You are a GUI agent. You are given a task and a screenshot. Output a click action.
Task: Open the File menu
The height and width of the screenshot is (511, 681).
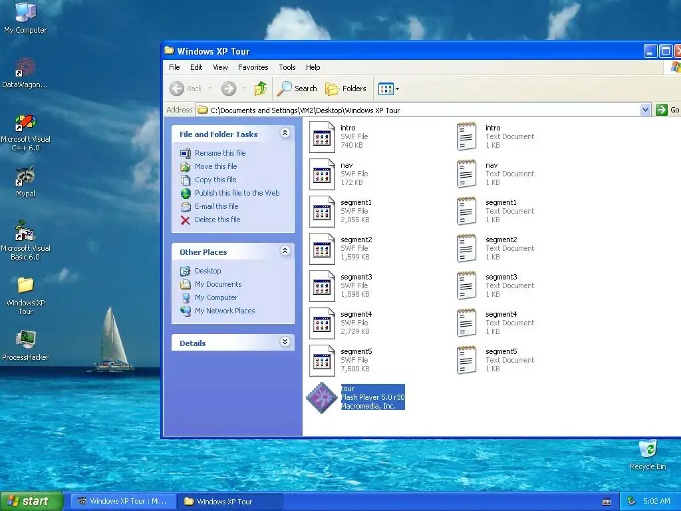[x=174, y=67]
